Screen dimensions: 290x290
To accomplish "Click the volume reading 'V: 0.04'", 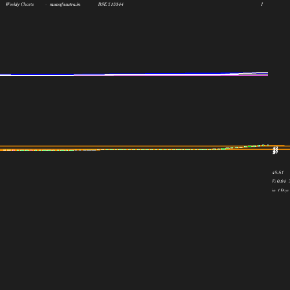I will pos(279,181).
